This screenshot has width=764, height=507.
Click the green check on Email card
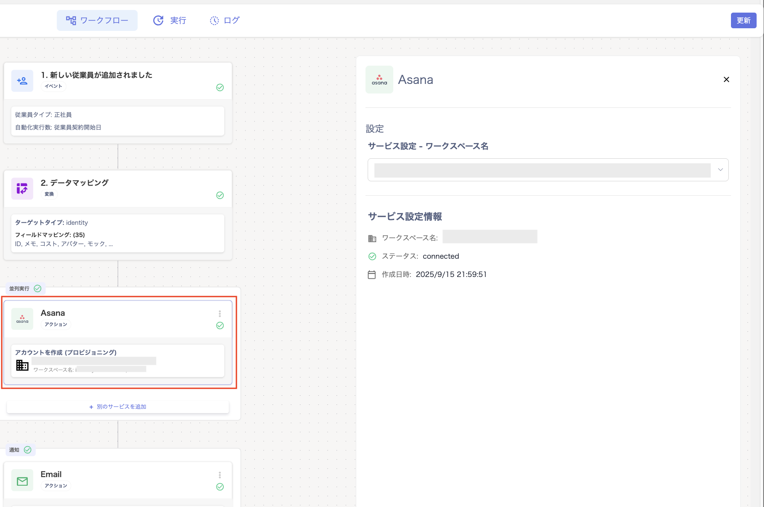[220, 487]
